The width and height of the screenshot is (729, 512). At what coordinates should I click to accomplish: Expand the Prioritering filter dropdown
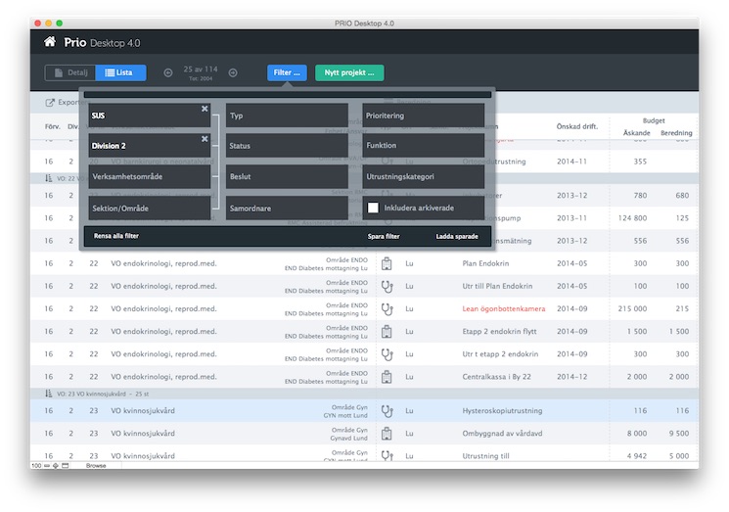423,116
